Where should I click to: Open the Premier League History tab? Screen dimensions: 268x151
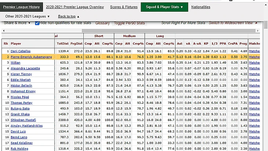coord(21,7)
